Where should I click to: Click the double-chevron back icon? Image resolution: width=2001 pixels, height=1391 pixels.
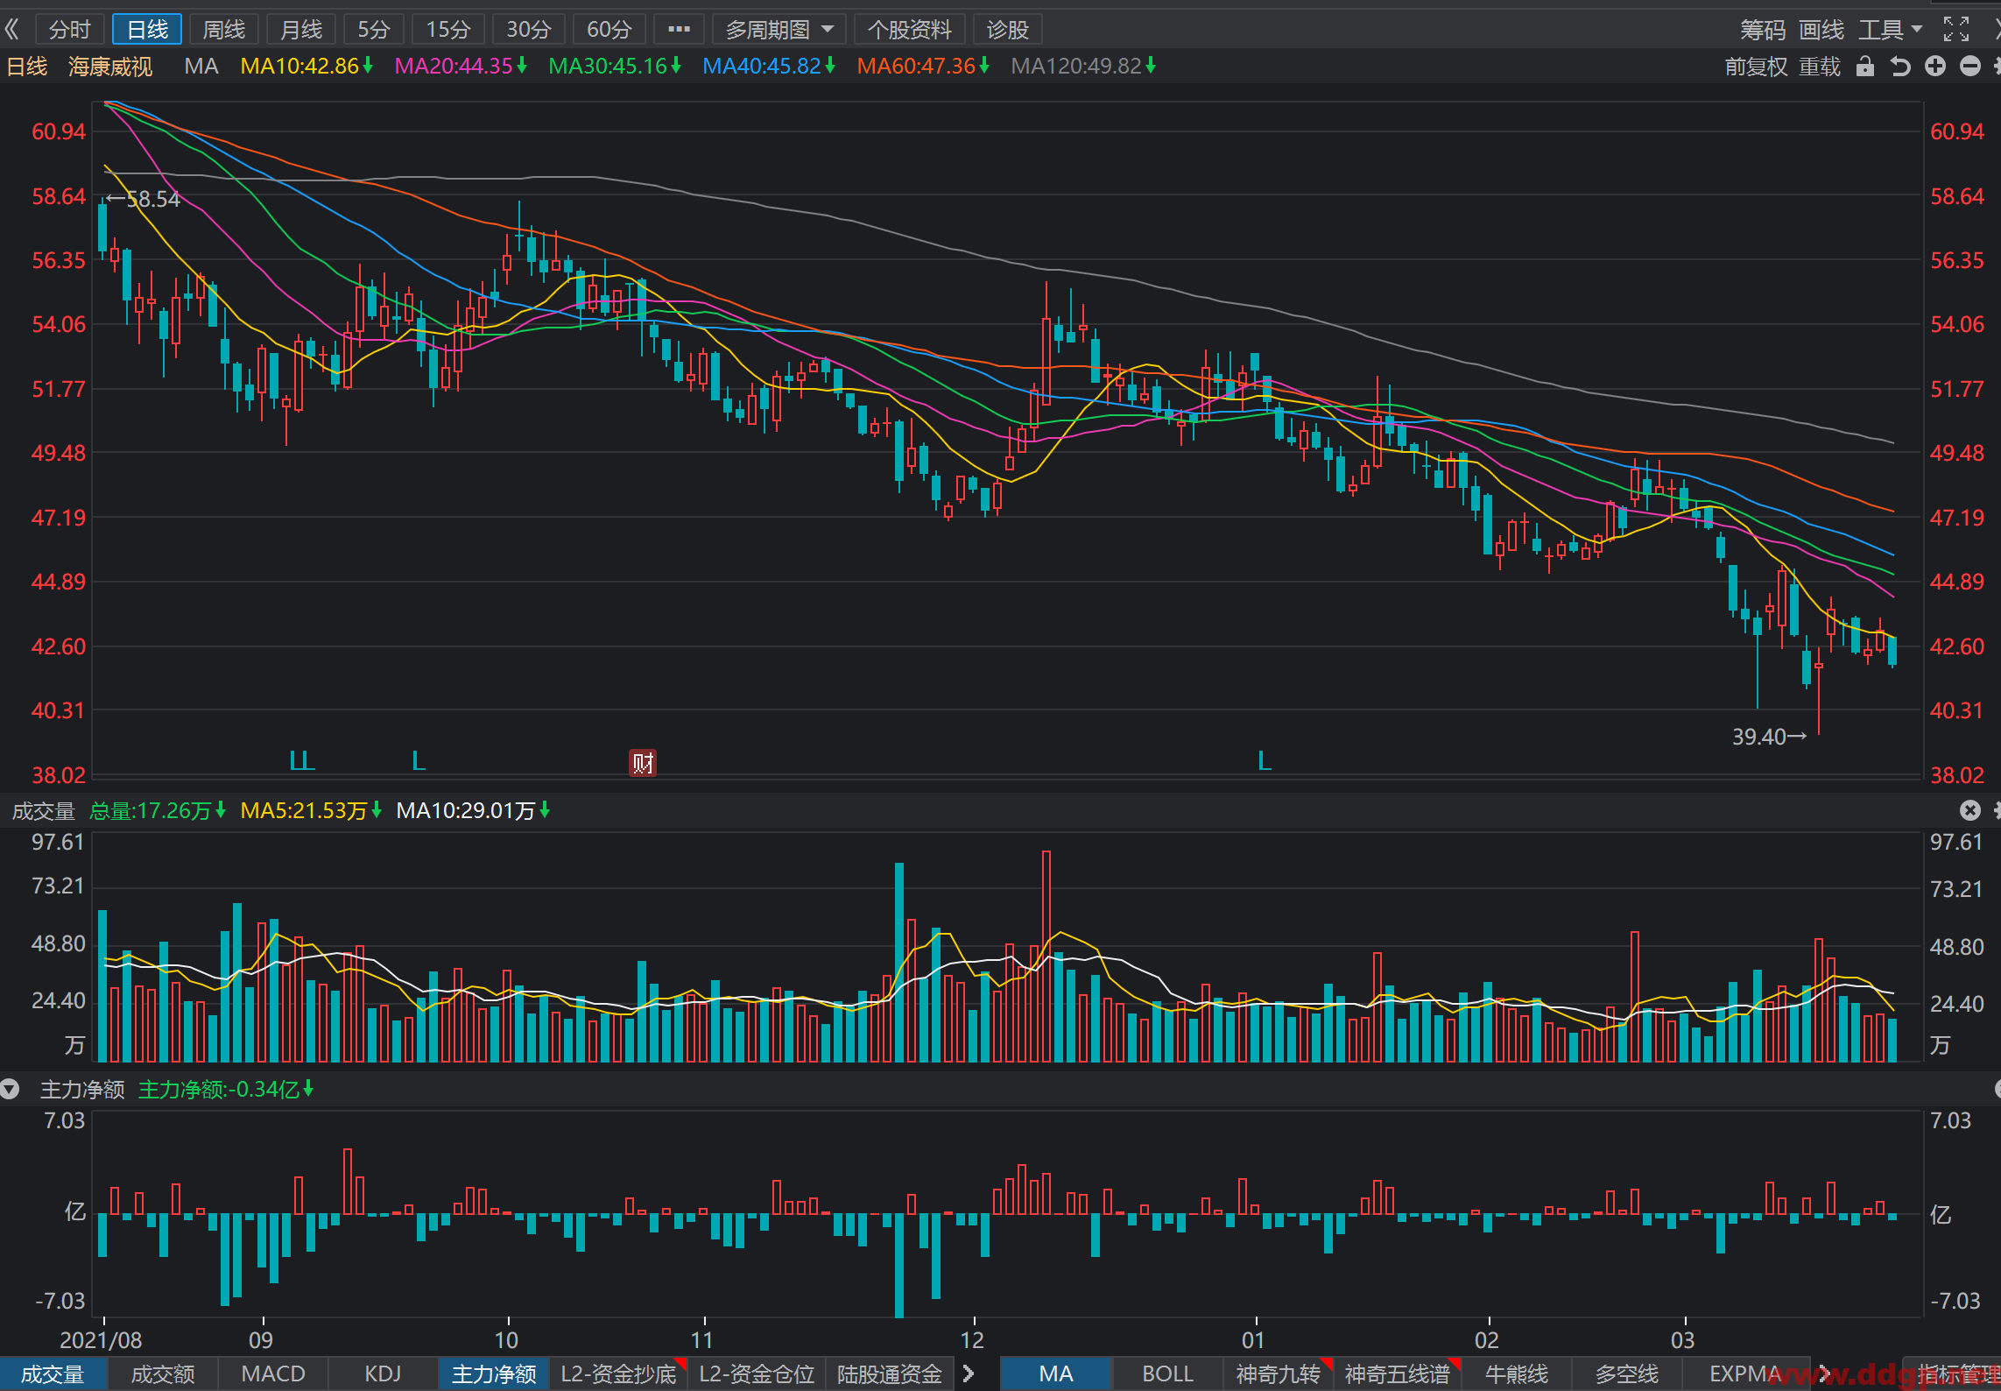pyautogui.click(x=11, y=30)
